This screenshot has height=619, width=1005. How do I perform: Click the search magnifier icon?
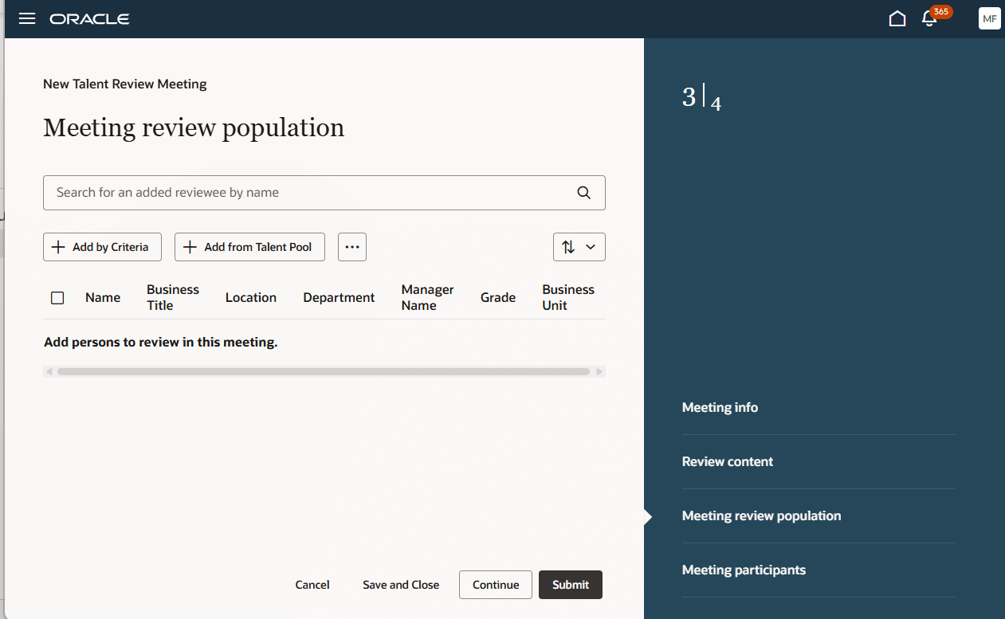pos(583,193)
